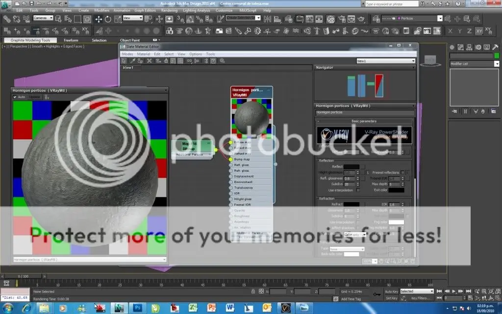The height and width of the screenshot is (314, 502).
Task: Open the Hierarchy panel tab icon
Action: [469, 47]
